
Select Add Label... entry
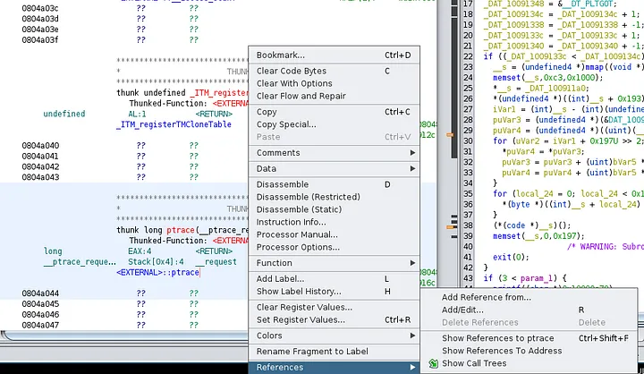point(334,278)
